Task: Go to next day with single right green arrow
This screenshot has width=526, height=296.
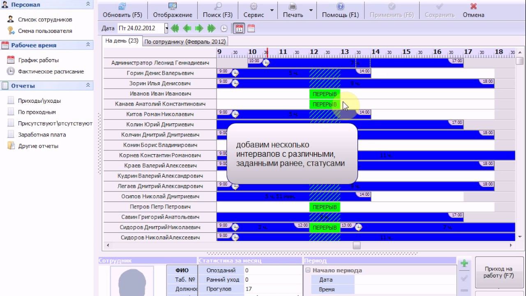Action: coord(199,28)
